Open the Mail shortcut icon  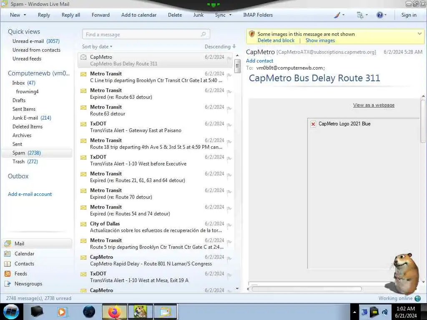8,243
